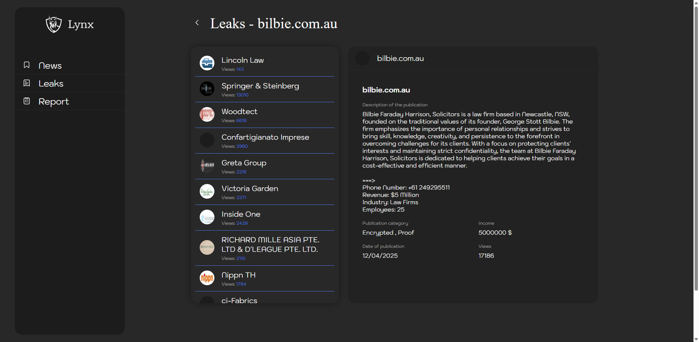Click the Victoria Garden green logo
The image size is (699, 342).
click(x=207, y=191)
